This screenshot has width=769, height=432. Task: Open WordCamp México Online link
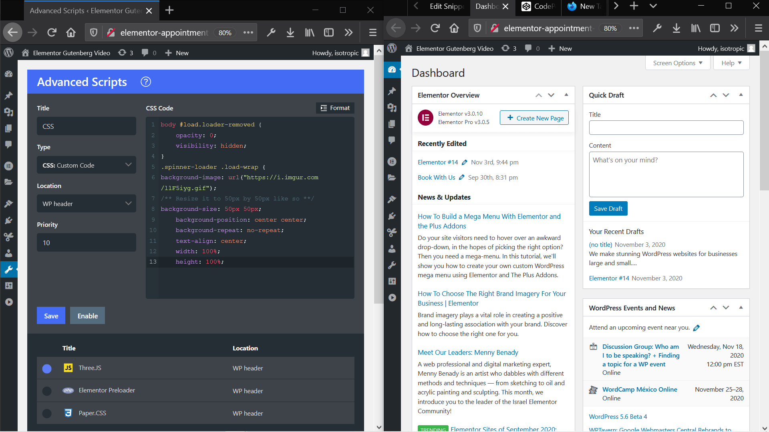coord(640,389)
